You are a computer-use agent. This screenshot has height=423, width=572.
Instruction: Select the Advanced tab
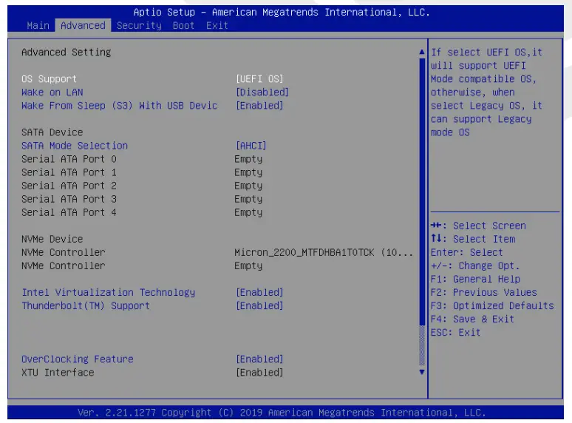(x=83, y=25)
